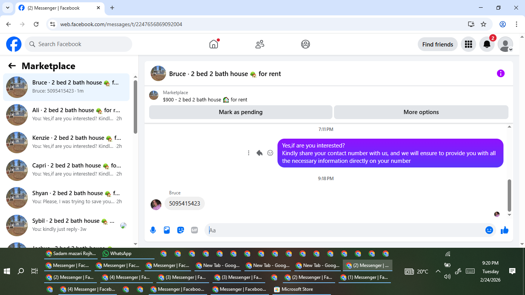Reply to the sent message arrow icon
This screenshot has width=525, height=295.
pyautogui.click(x=259, y=153)
